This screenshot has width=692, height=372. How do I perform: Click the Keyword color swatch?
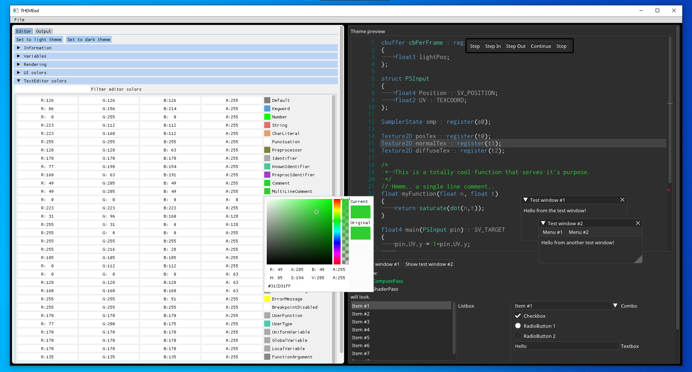(x=267, y=109)
